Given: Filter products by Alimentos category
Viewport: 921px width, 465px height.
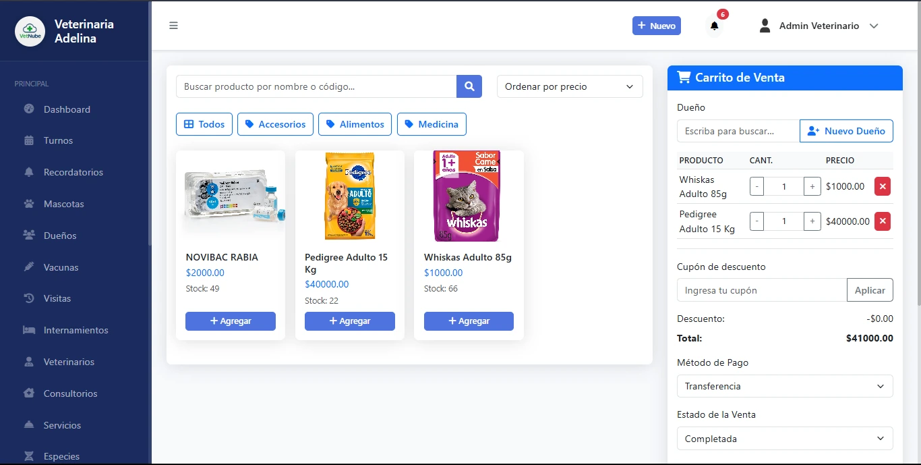Looking at the screenshot, I should pos(355,124).
